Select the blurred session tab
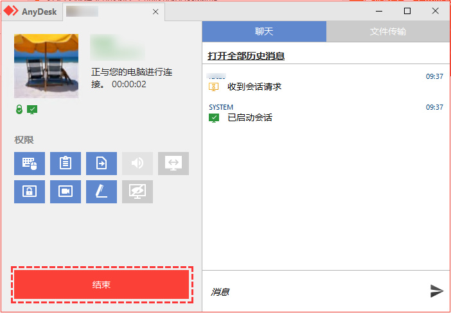 pos(113,12)
